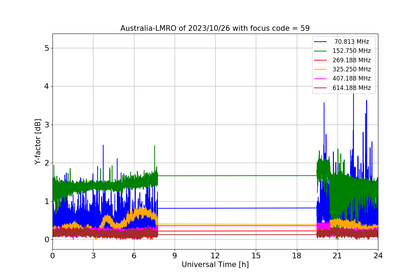
Task: Click x-axis tick label 21
Action: click(337, 256)
